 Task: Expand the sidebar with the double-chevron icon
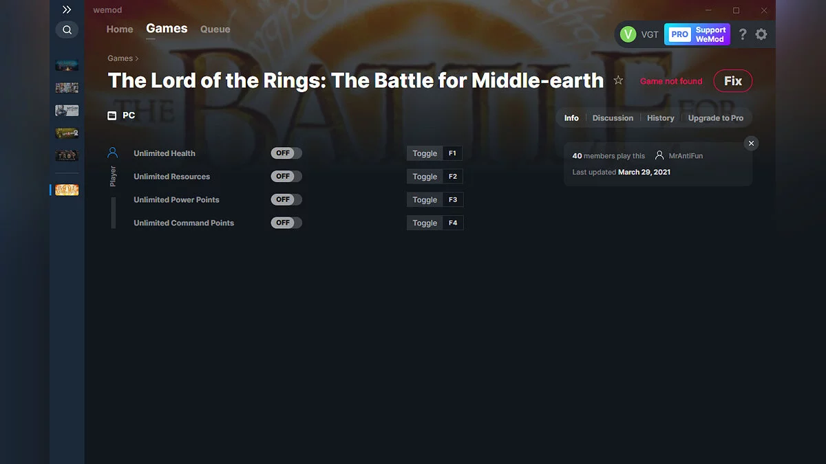67,10
